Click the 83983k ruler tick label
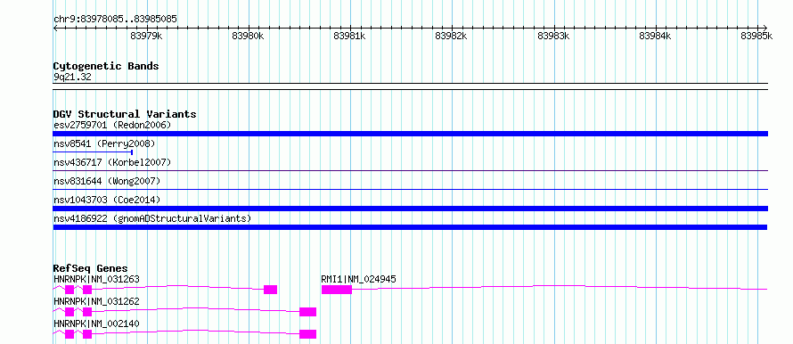Image resolution: width=793 pixels, height=344 pixels. pos(553,36)
